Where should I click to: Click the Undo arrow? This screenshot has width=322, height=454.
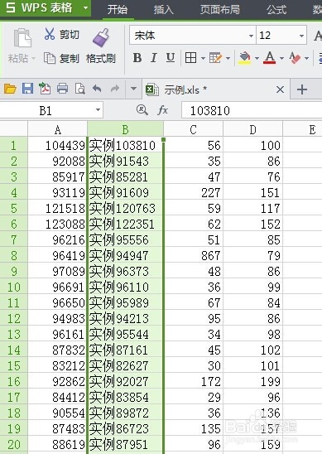97,89
